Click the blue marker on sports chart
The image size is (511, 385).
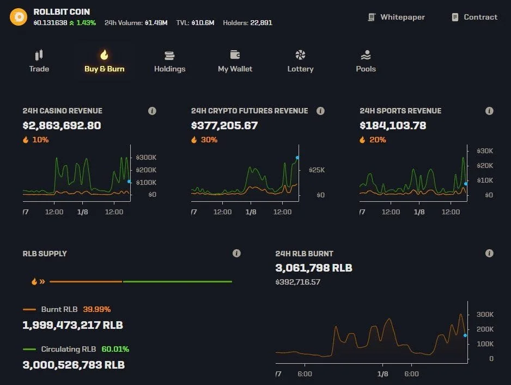[x=466, y=184]
